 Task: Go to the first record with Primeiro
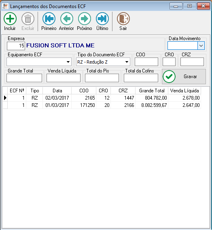[x=49, y=19]
